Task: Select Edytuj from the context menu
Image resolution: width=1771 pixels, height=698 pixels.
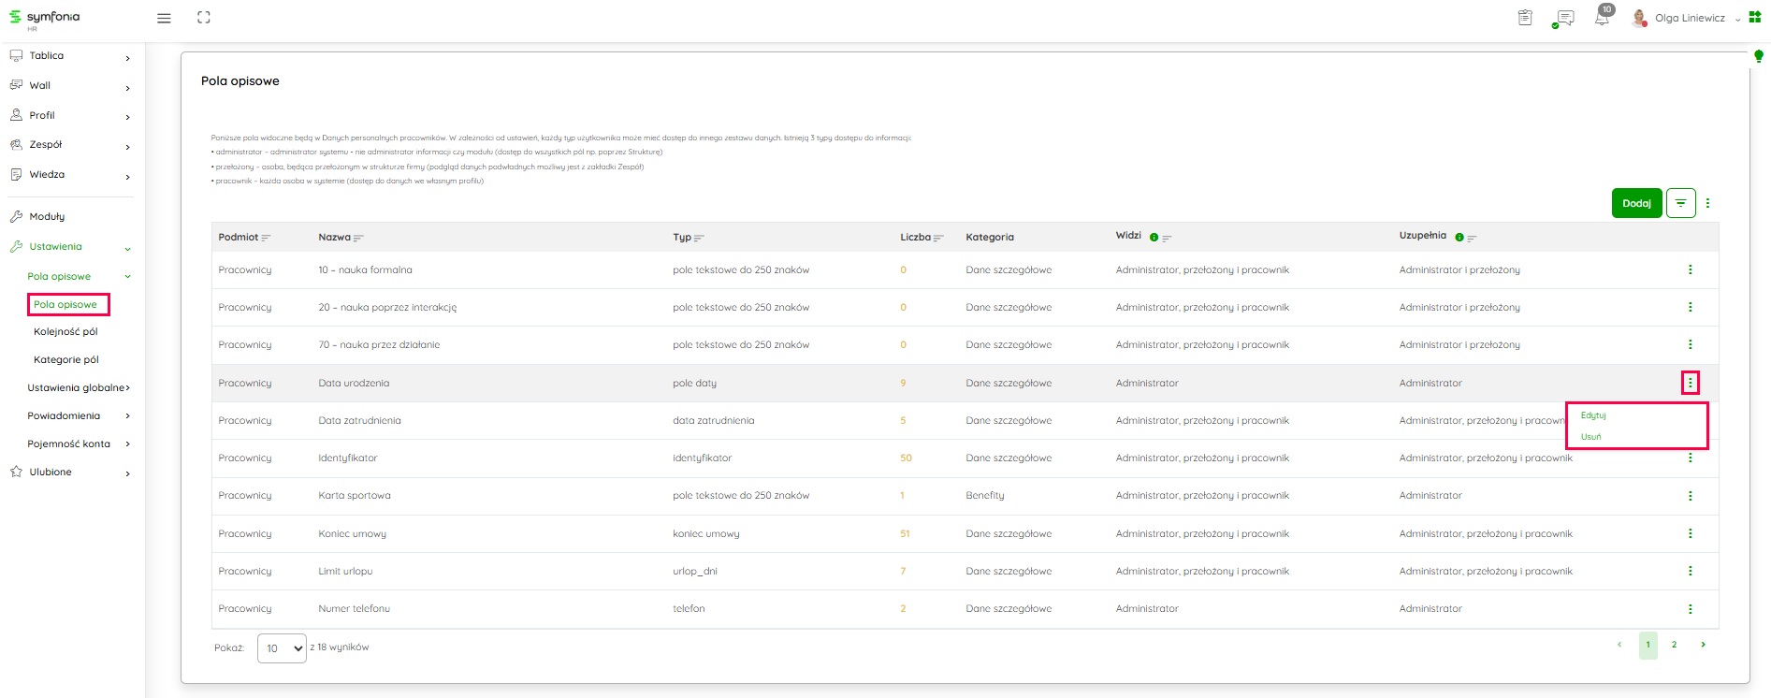Action: pyautogui.click(x=1593, y=415)
